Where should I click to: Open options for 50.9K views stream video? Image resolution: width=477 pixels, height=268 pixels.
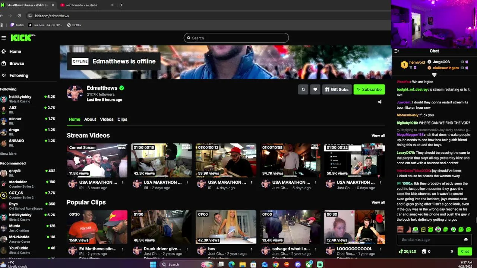coord(380,182)
